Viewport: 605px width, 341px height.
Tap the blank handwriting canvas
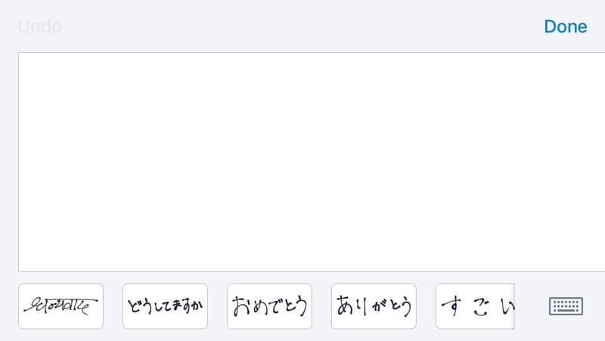point(312,162)
